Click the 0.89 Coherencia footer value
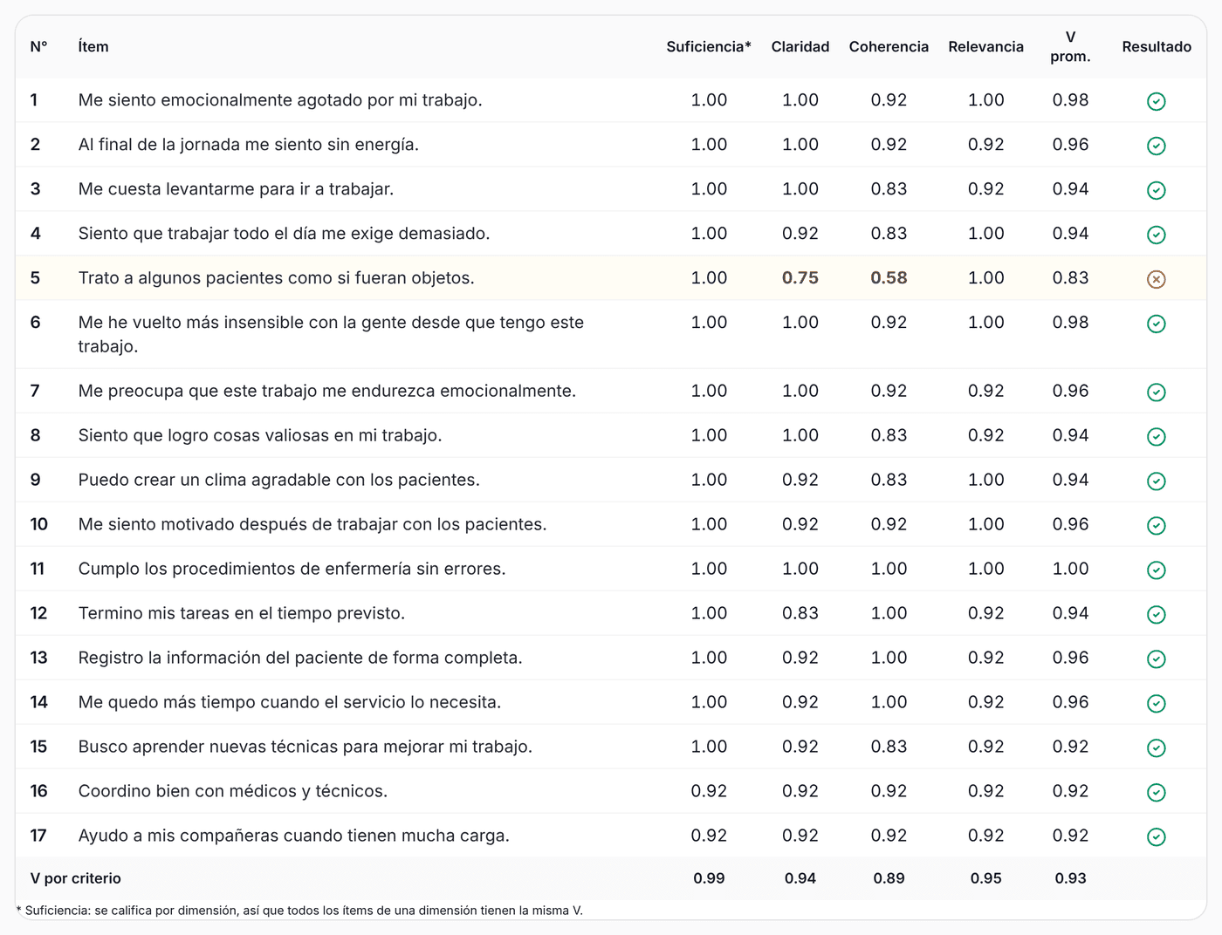 889,878
